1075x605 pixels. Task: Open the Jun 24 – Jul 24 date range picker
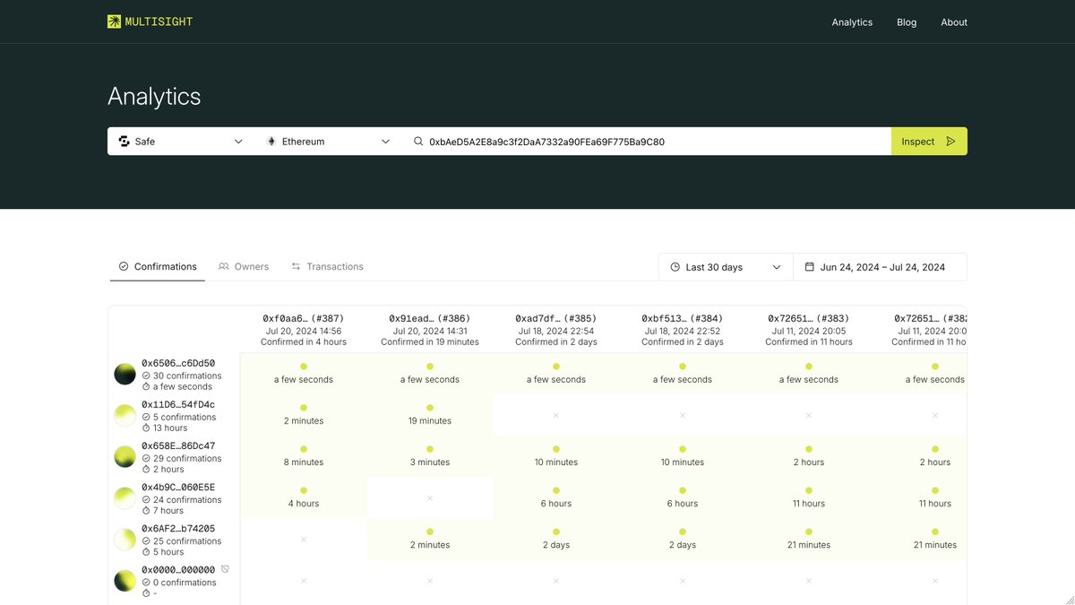pyautogui.click(x=880, y=267)
